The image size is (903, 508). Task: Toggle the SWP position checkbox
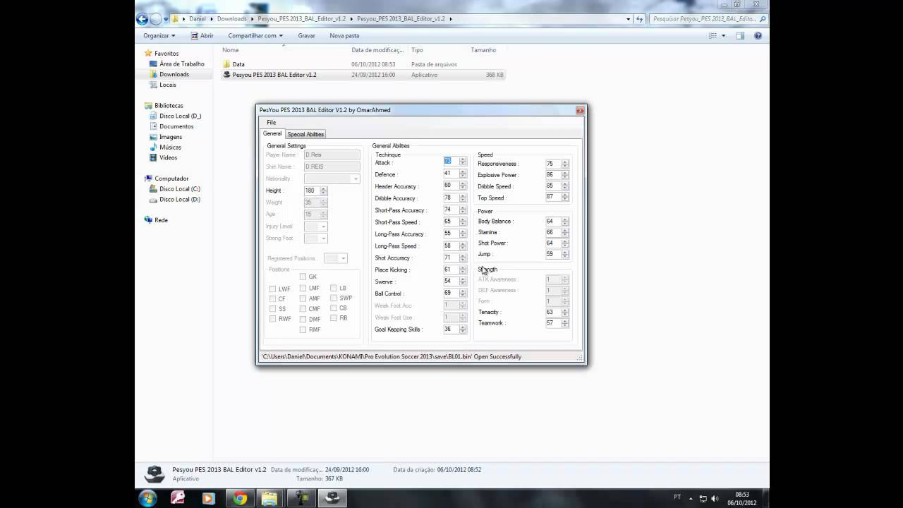click(334, 298)
